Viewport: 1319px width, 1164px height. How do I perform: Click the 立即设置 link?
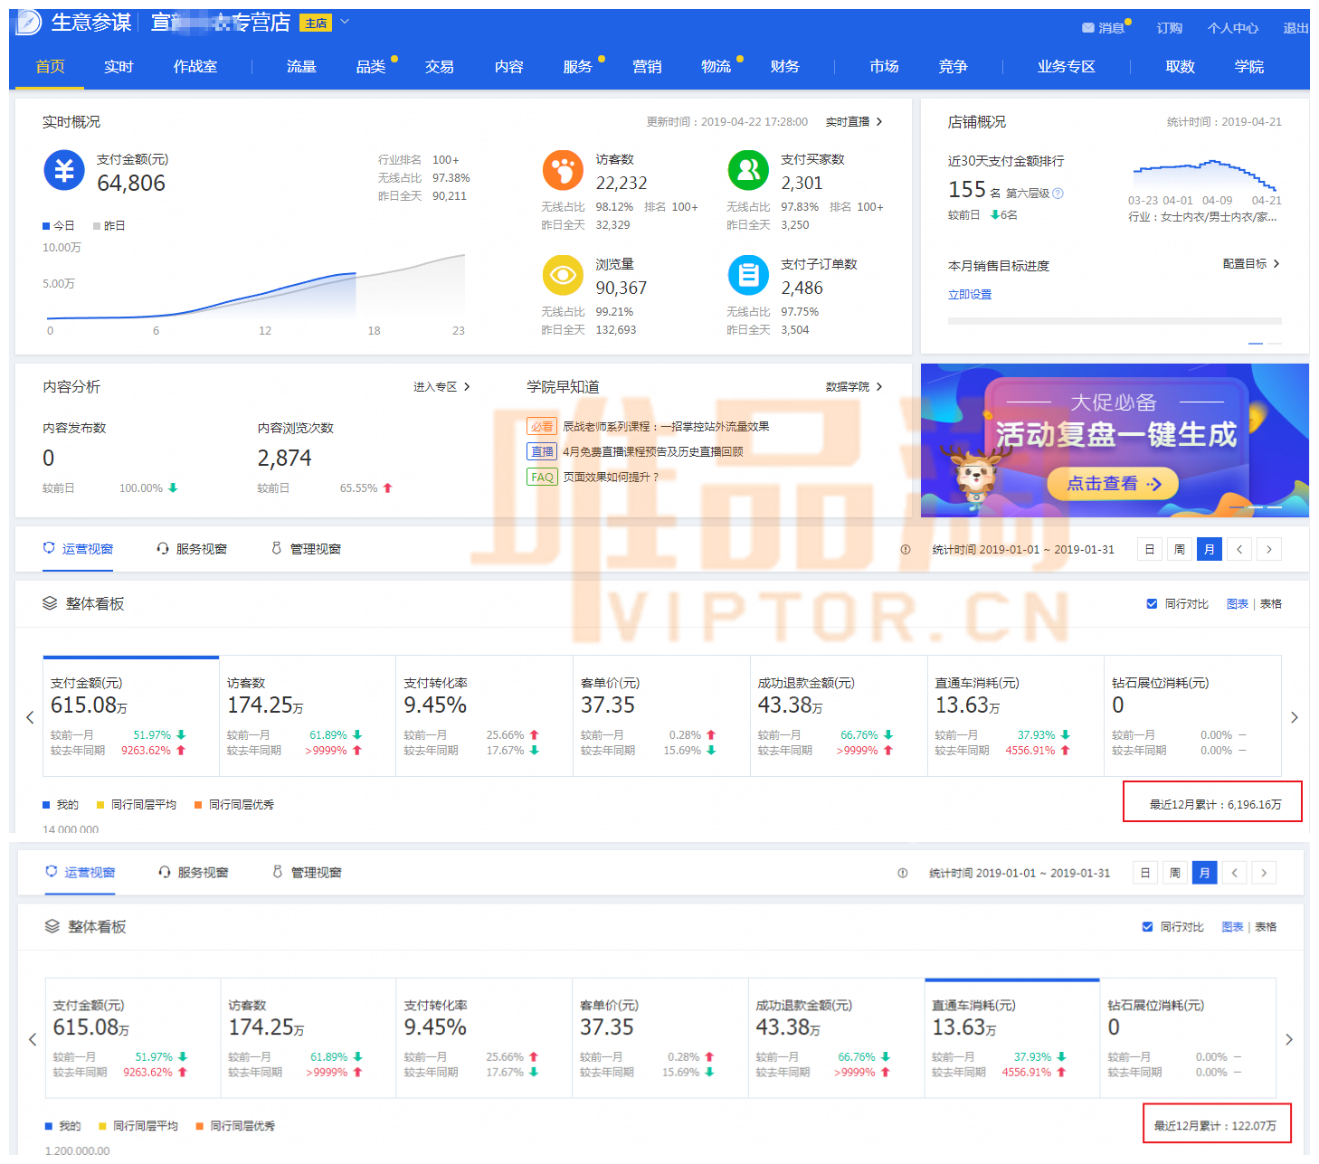pyautogui.click(x=970, y=295)
